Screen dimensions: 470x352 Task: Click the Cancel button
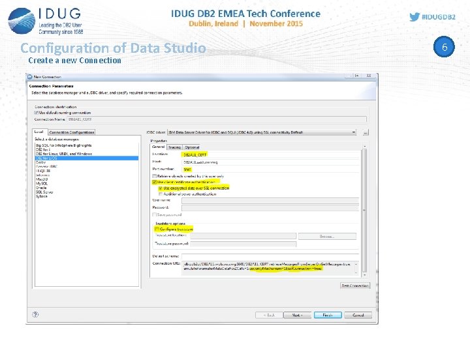coord(358,315)
